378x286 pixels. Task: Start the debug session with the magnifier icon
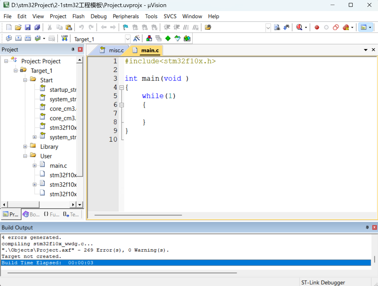click(299, 27)
